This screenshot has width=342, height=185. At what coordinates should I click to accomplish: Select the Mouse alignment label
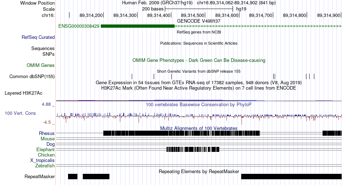tap(48, 139)
